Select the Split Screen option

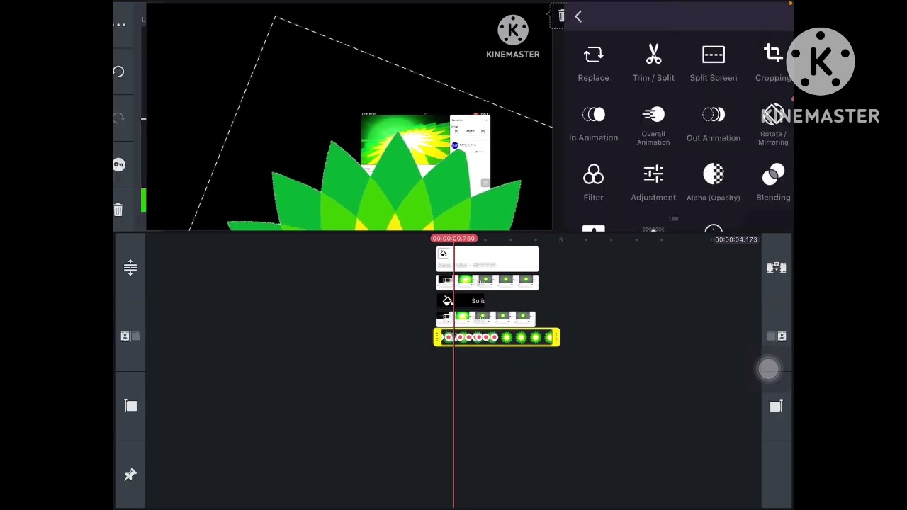click(x=714, y=63)
